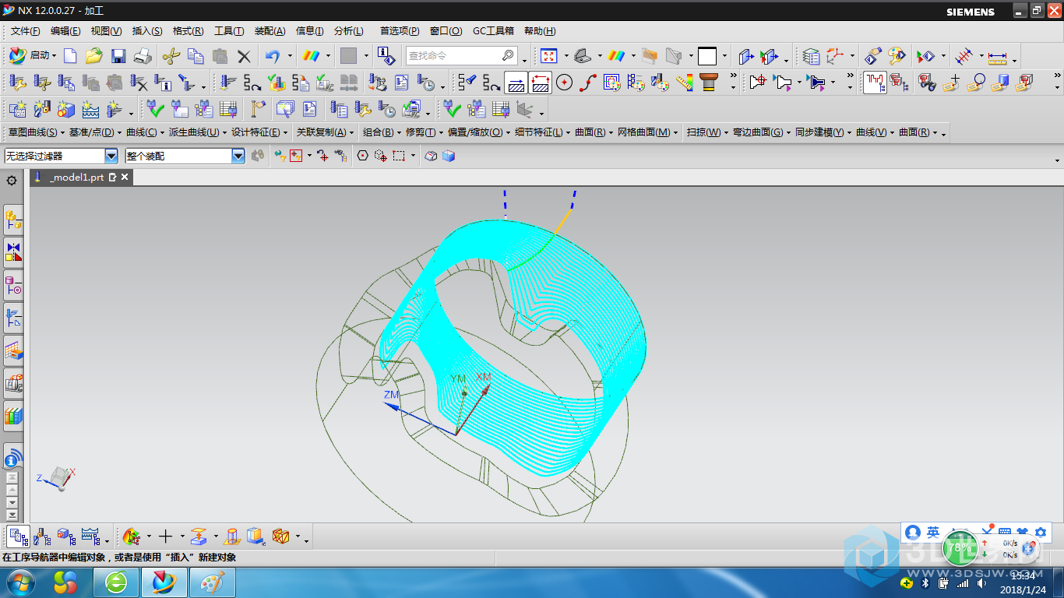Click the white background color swatch
This screenshot has width=1064, height=598.
pos(707,56)
